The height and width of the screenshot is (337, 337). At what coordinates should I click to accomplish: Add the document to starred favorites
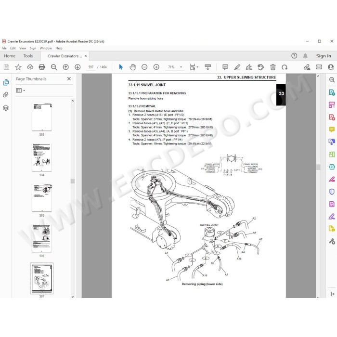pyautogui.click(x=18, y=67)
